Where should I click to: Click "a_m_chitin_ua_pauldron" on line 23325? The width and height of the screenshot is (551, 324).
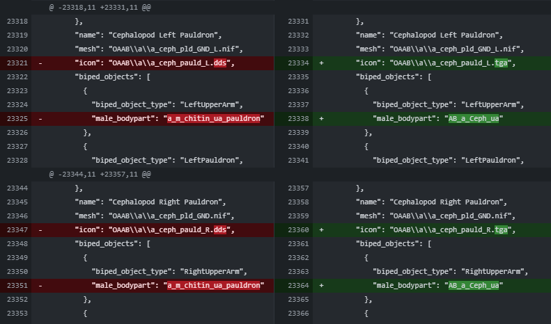(x=214, y=118)
